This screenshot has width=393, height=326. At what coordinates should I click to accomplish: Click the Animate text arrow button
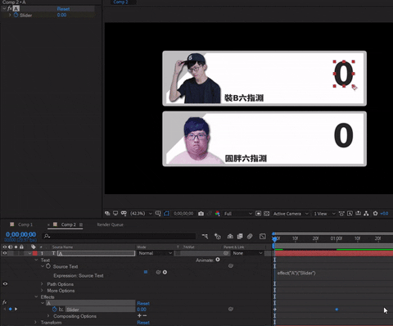pyautogui.click(x=218, y=260)
